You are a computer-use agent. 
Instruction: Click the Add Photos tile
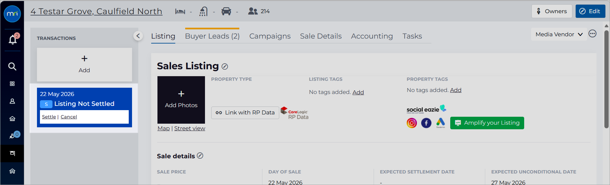point(181,100)
